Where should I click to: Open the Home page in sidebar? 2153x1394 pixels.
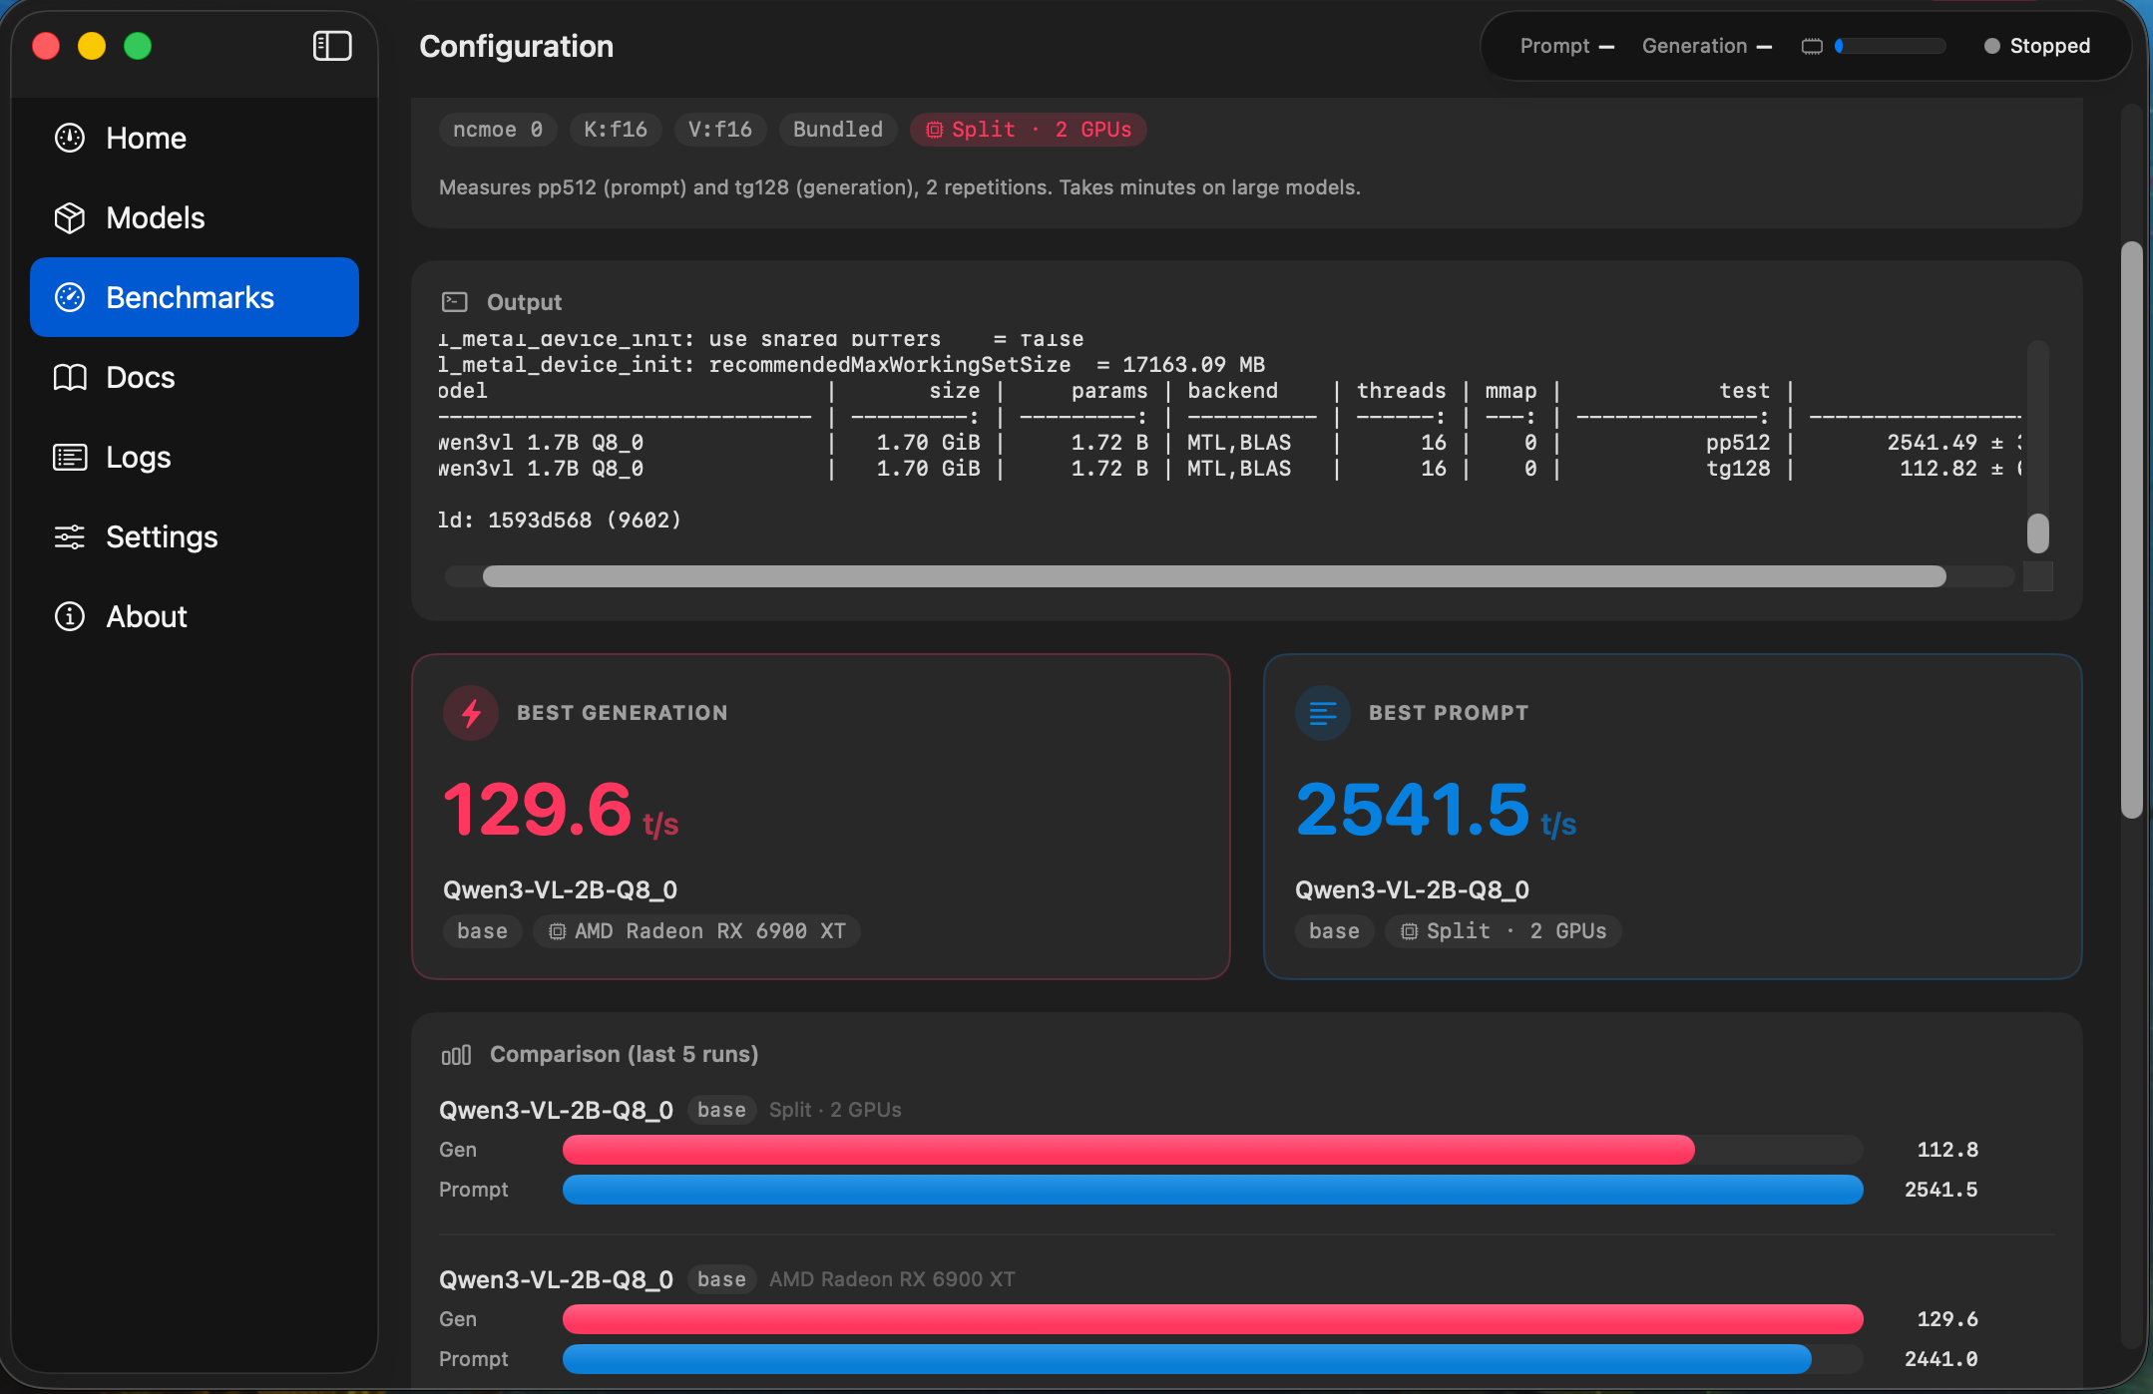(x=195, y=138)
